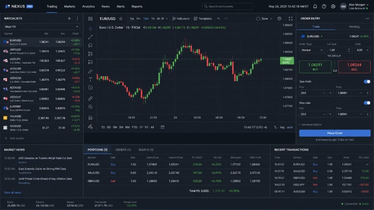Viewport: 374px width, 210px height.
Task: Select the YTD chart range
Action: pos(134,127)
